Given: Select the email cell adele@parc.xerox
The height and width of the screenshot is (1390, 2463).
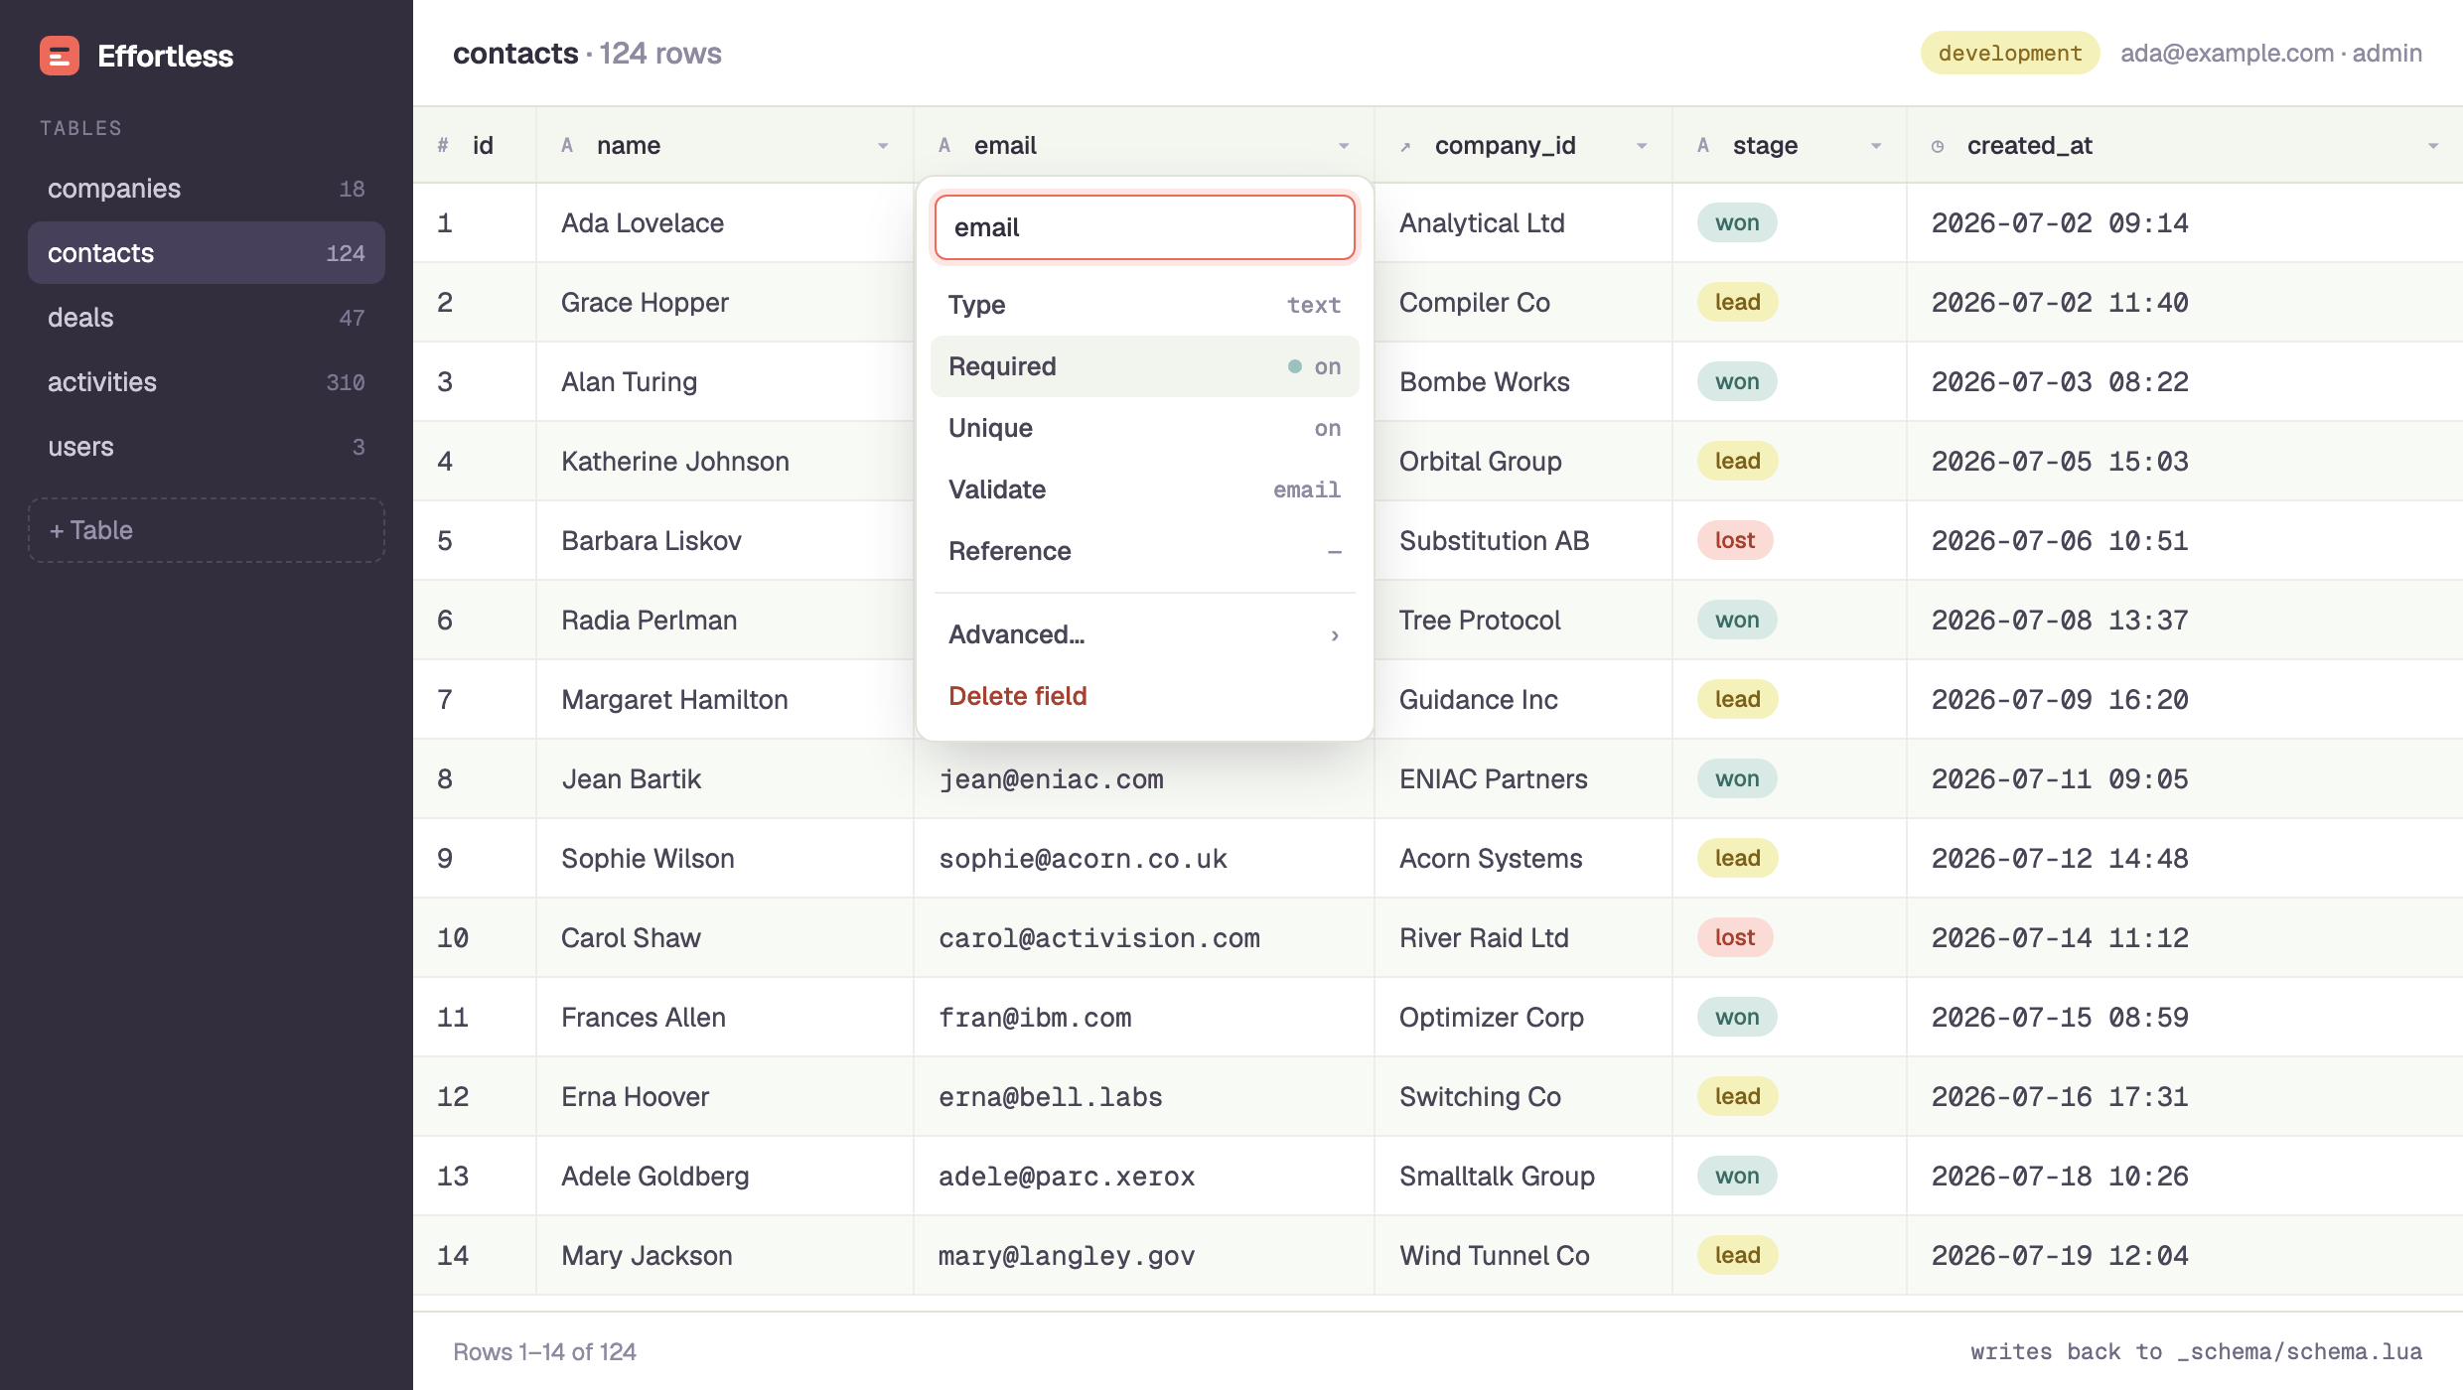Looking at the screenshot, I should point(1144,1177).
